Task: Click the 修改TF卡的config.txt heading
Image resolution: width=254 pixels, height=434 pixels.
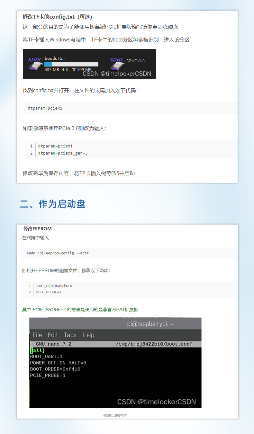Action: point(57,17)
